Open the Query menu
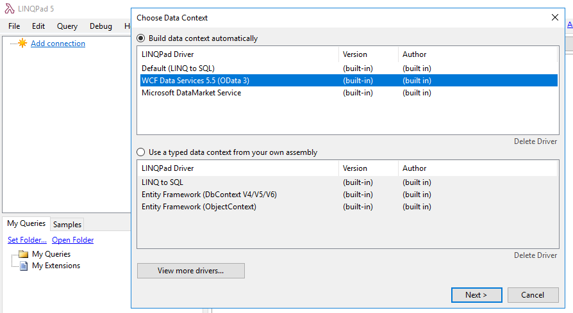Viewport: 573px width, 313px height. coord(67,26)
